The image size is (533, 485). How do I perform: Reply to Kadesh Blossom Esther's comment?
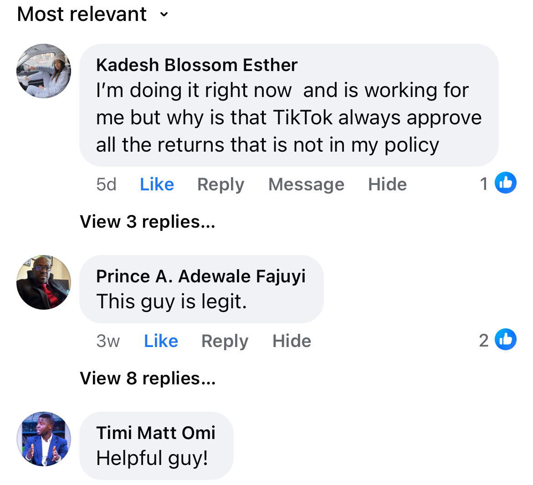pyautogui.click(x=220, y=184)
